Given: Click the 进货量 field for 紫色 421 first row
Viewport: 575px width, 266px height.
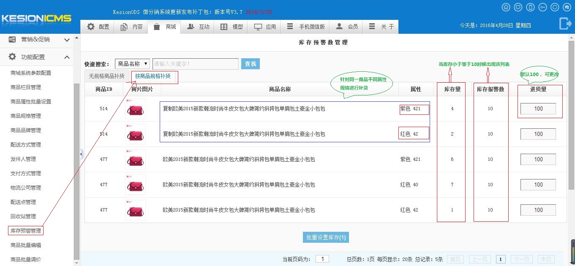Looking at the screenshot, I should pos(538,109).
